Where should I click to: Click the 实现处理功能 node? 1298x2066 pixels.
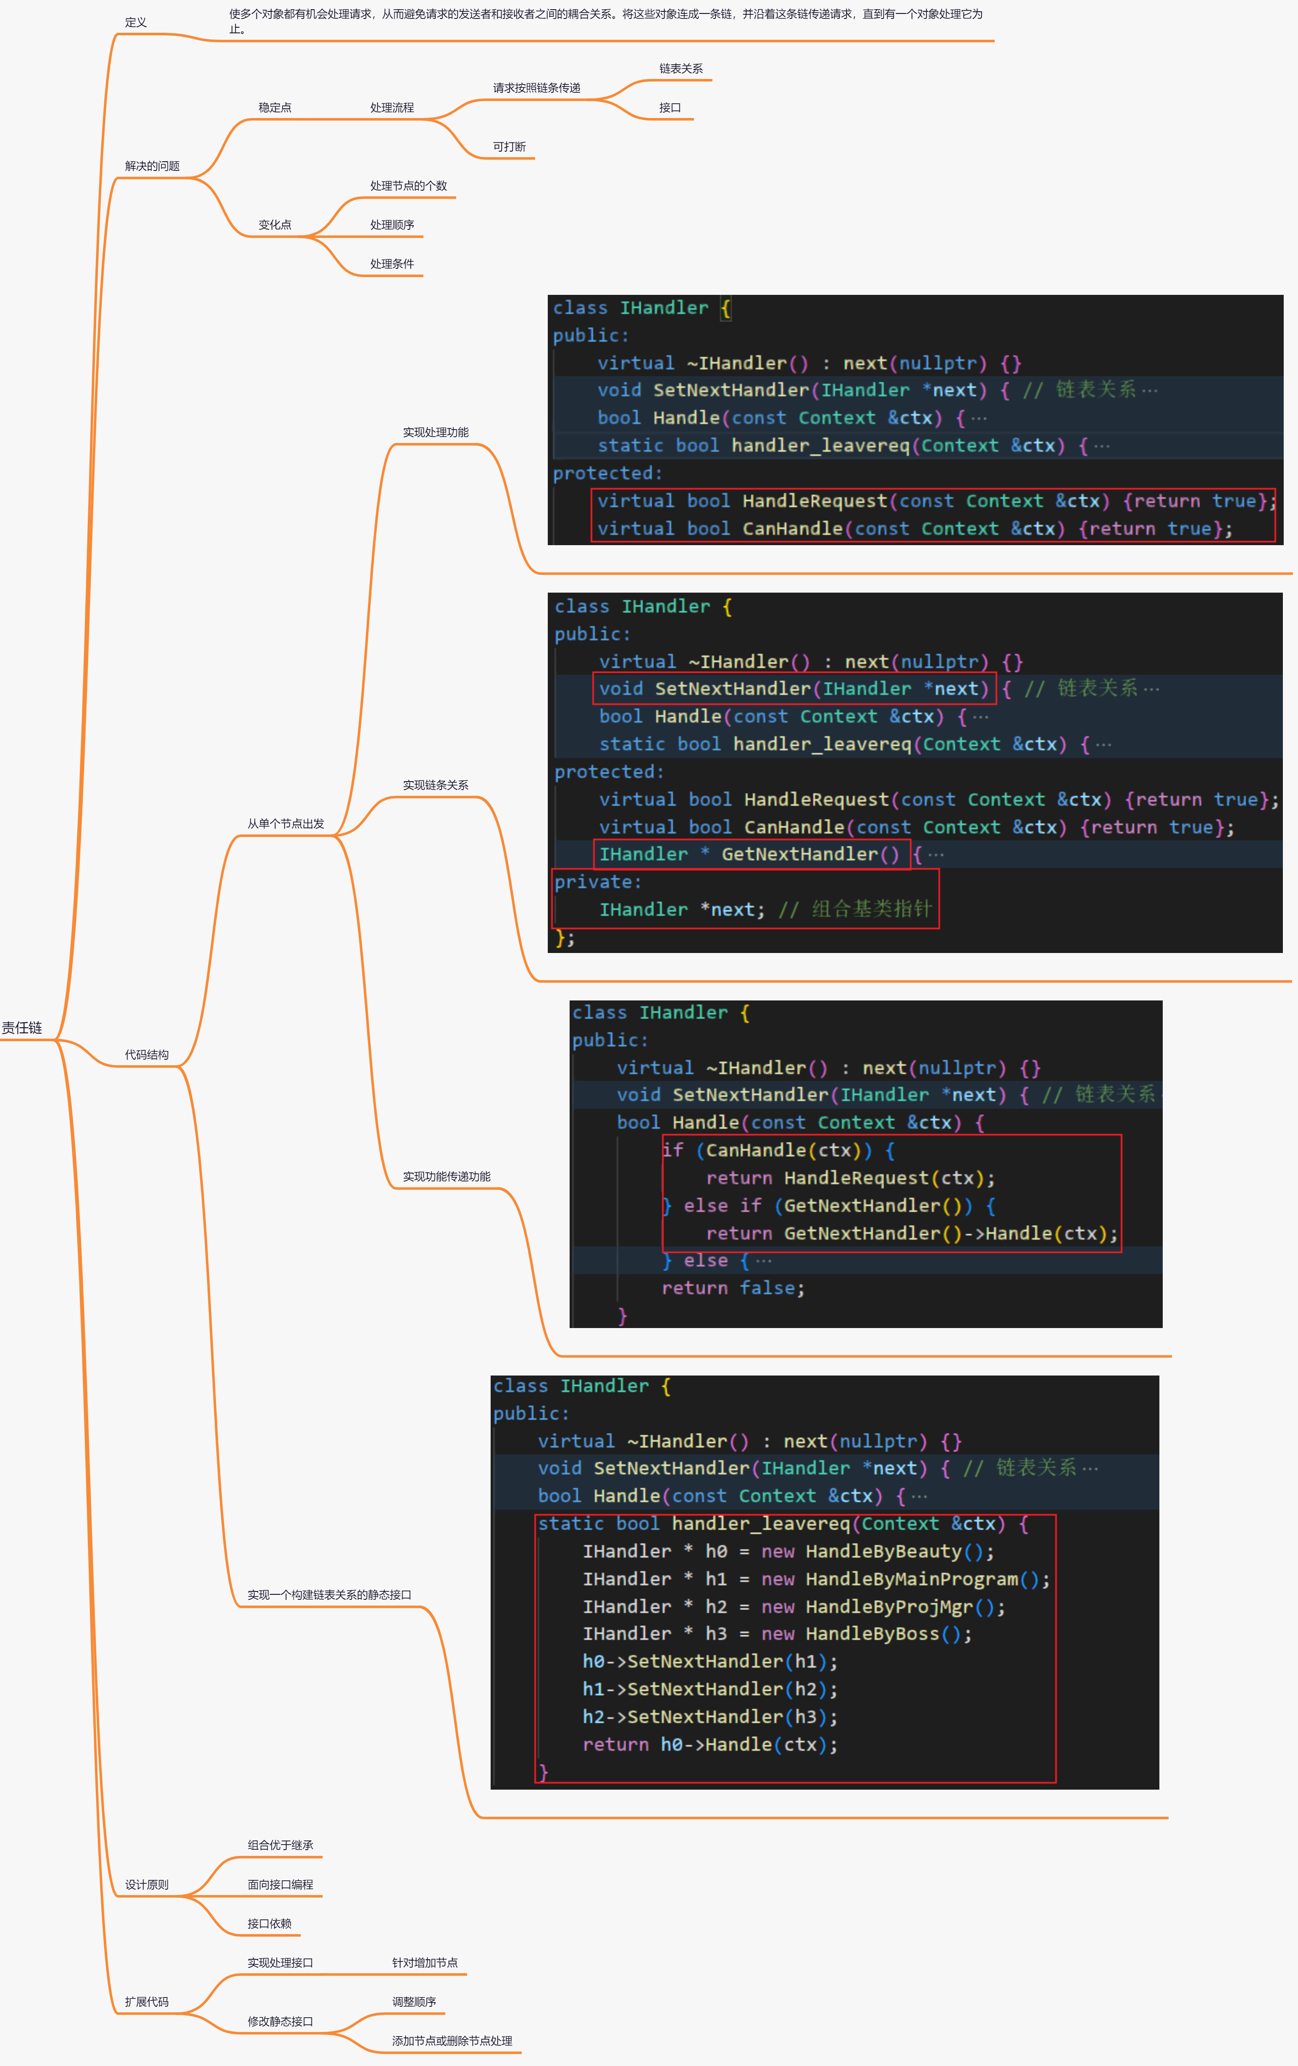click(436, 433)
